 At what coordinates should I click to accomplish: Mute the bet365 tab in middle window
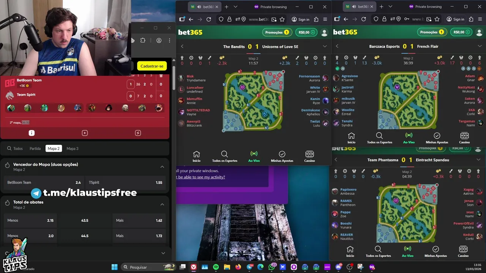[200, 7]
